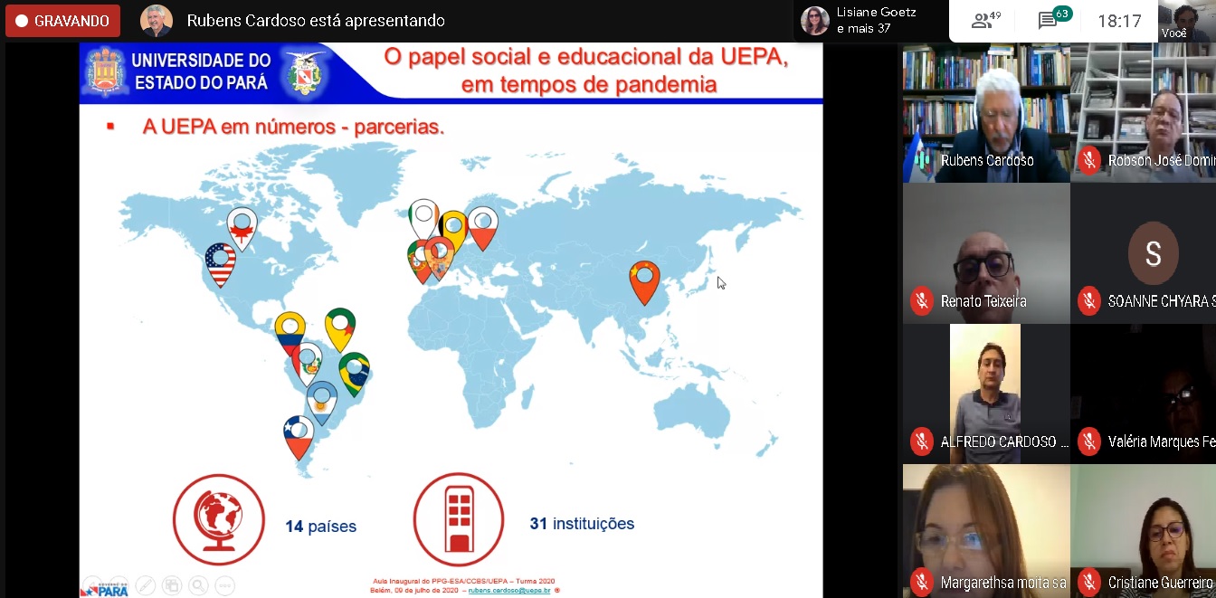
Task: Click your own 'Você' self-view thumbnail
Action: coord(1185,21)
